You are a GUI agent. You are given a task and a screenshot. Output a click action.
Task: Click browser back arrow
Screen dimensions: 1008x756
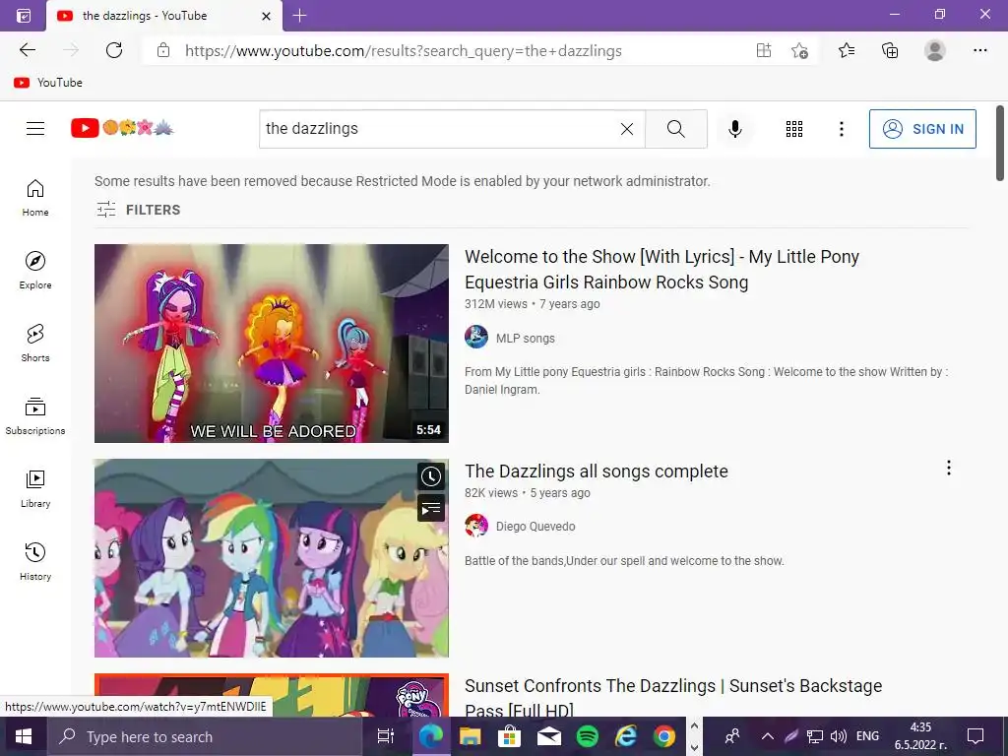[x=27, y=50]
